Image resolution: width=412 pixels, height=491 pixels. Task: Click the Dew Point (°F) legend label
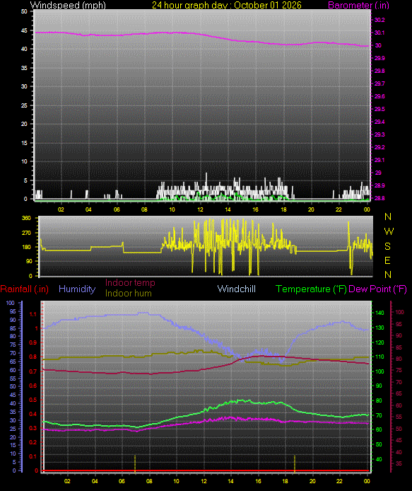coord(377,289)
